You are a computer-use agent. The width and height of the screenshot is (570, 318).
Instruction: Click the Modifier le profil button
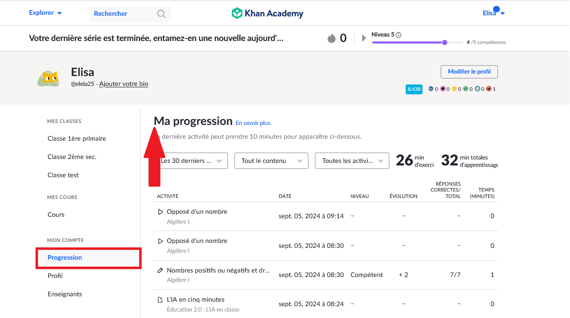click(x=469, y=72)
